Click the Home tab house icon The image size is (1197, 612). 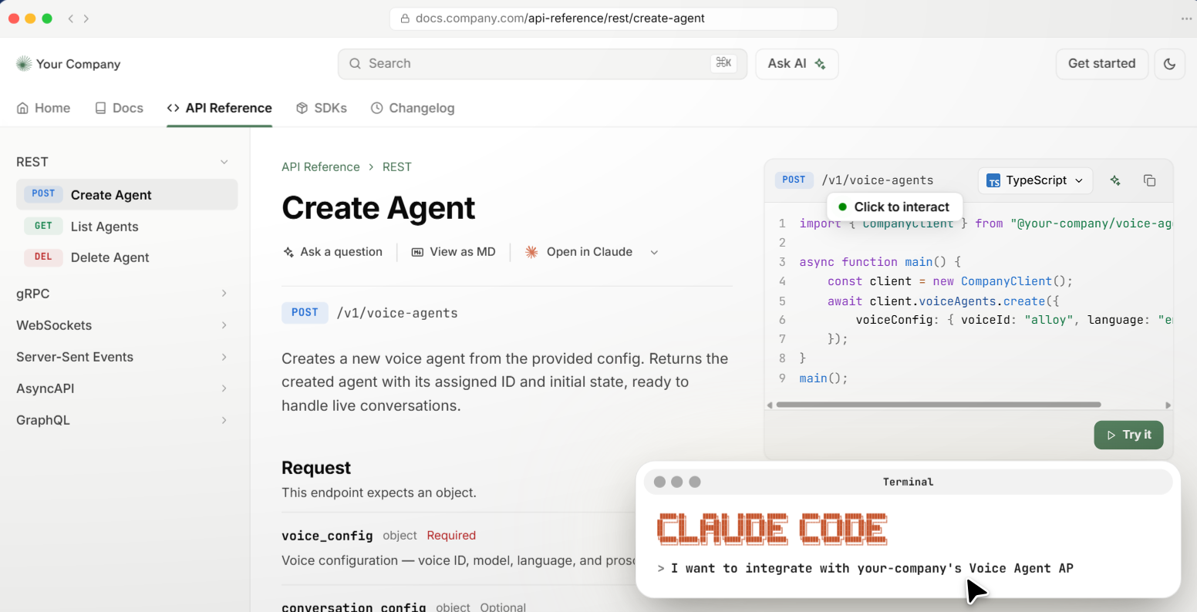pyautogui.click(x=22, y=108)
